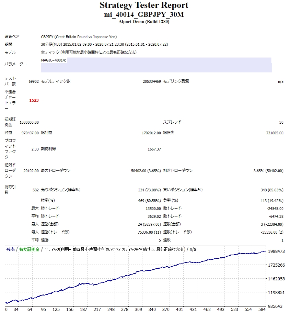This screenshot has height=313, width=290.
Task: Select the short positions value 234 (73.08%)
Action: (x=149, y=190)
